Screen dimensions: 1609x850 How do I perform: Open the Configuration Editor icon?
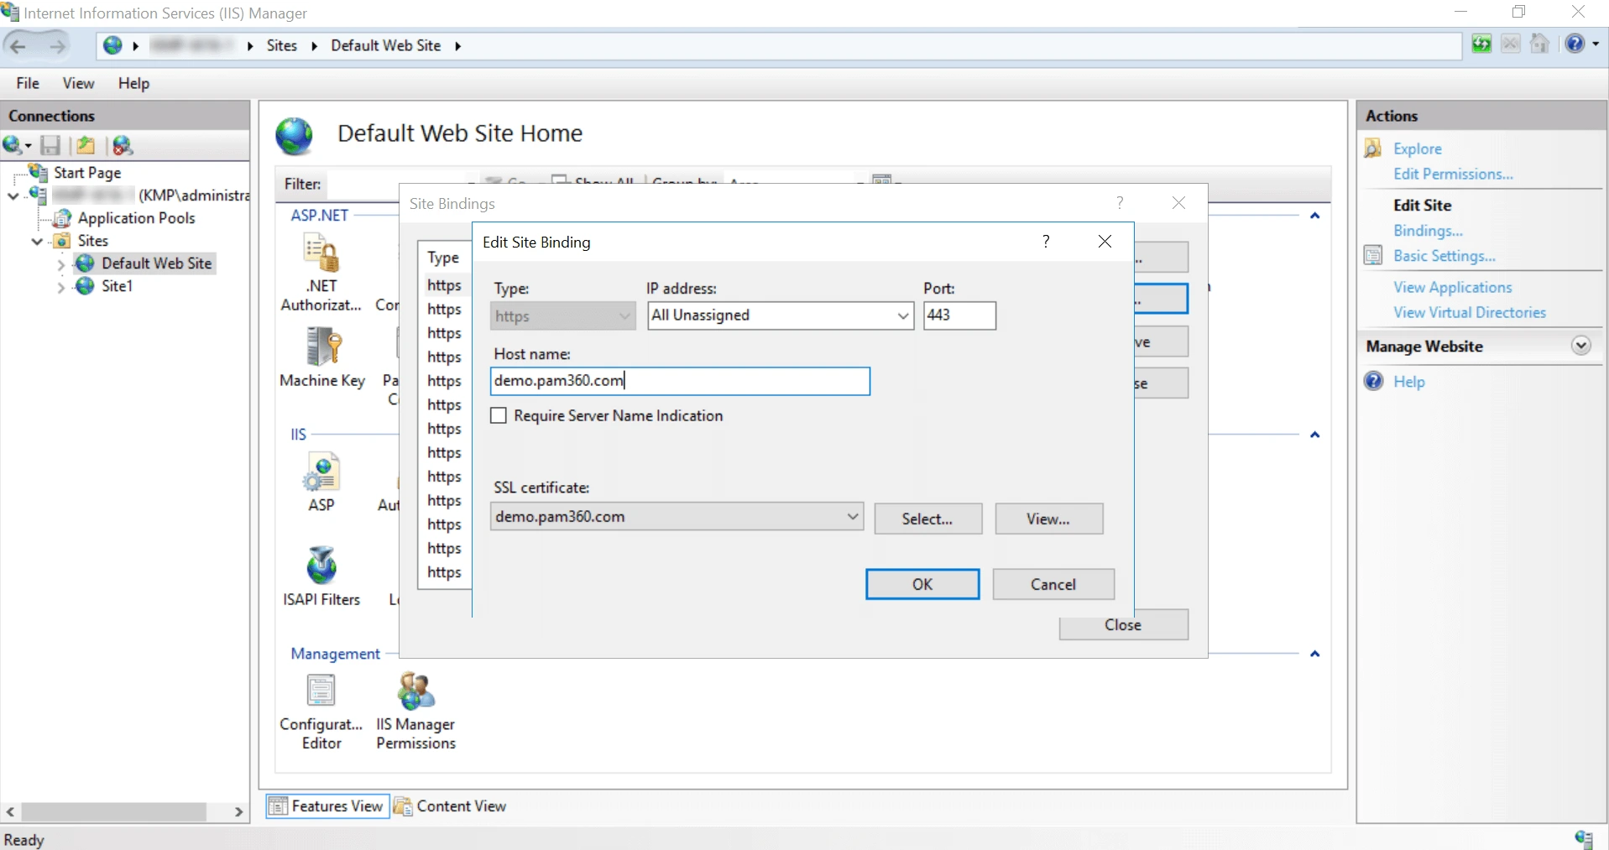coord(320,690)
